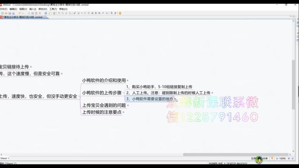Collapse the 小鸭软件的介绍和使用 topic

(128, 80)
